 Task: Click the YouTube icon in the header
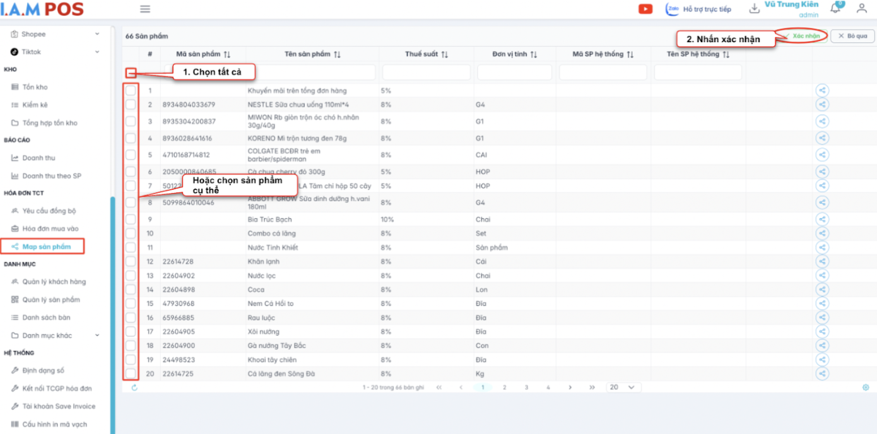[x=645, y=9]
